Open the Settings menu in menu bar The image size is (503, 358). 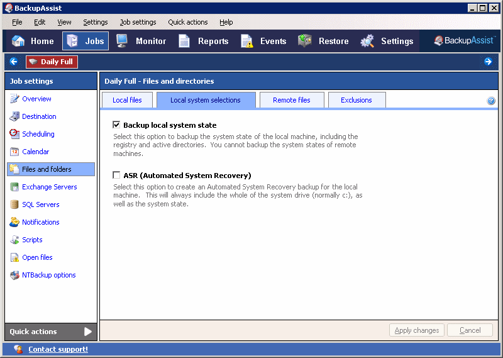click(x=96, y=22)
